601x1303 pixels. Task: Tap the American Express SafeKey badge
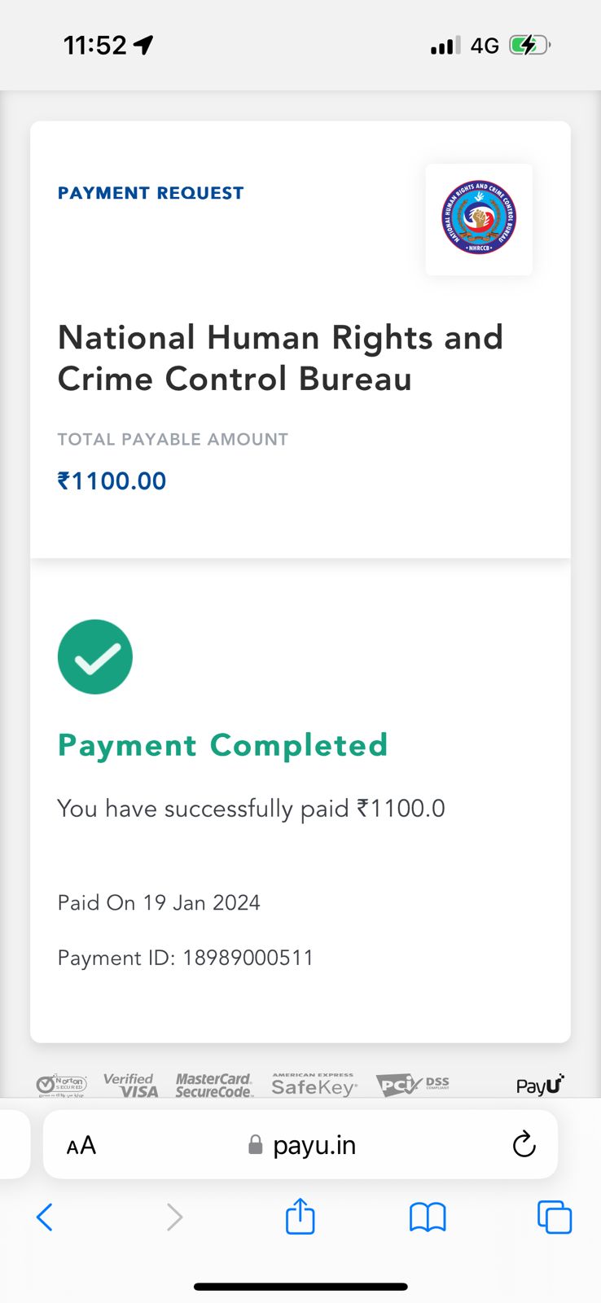314,1086
